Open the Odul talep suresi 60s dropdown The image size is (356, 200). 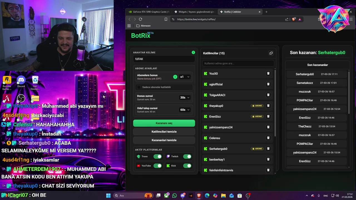click(185, 110)
